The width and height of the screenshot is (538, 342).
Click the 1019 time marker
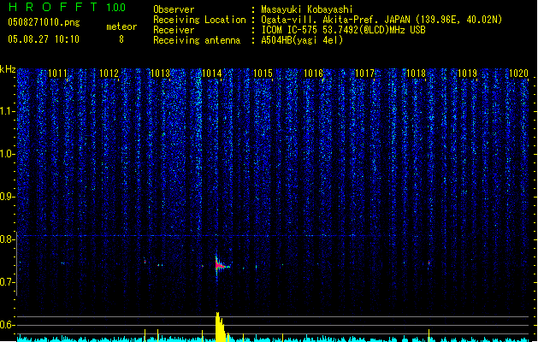(x=467, y=74)
